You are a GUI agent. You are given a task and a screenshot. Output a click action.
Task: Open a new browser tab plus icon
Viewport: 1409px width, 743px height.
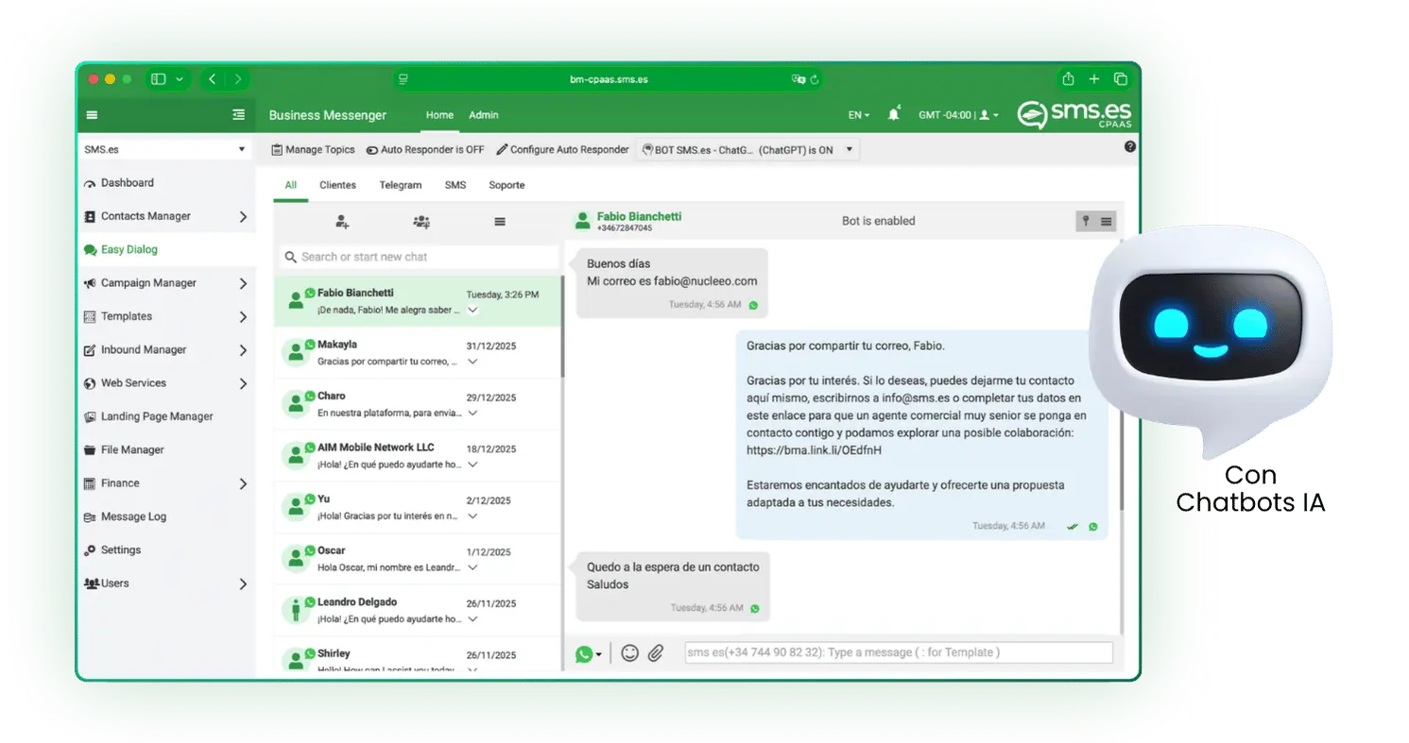click(x=1094, y=79)
